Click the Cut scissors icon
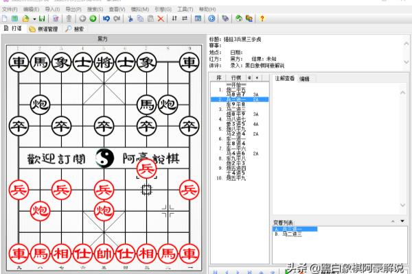Viewport: 412px width, 274px height. (x=130, y=18)
